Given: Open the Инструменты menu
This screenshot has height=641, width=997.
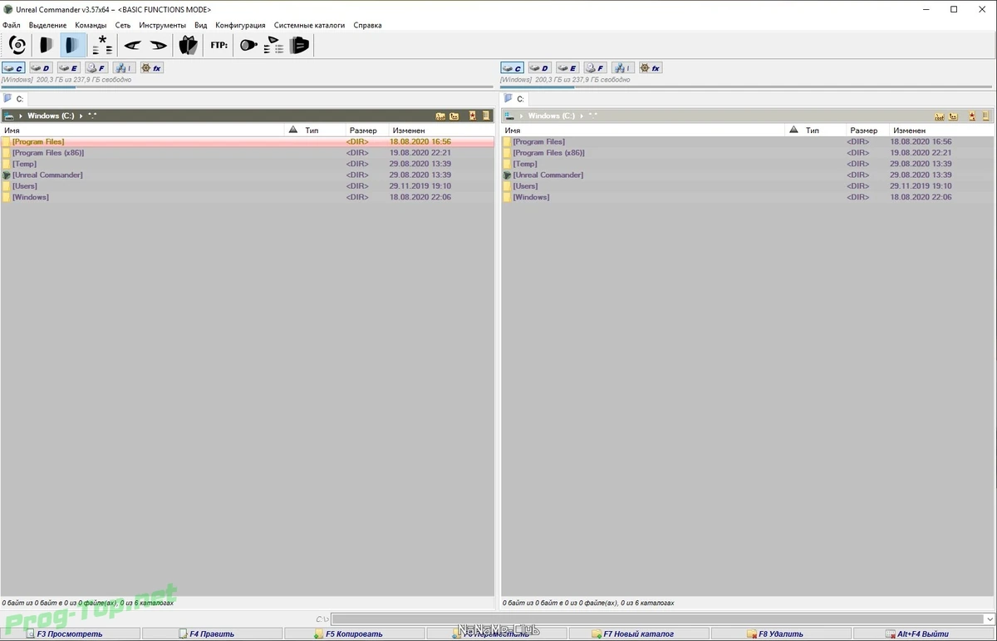Looking at the screenshot, I should click(x=163, y=25).
